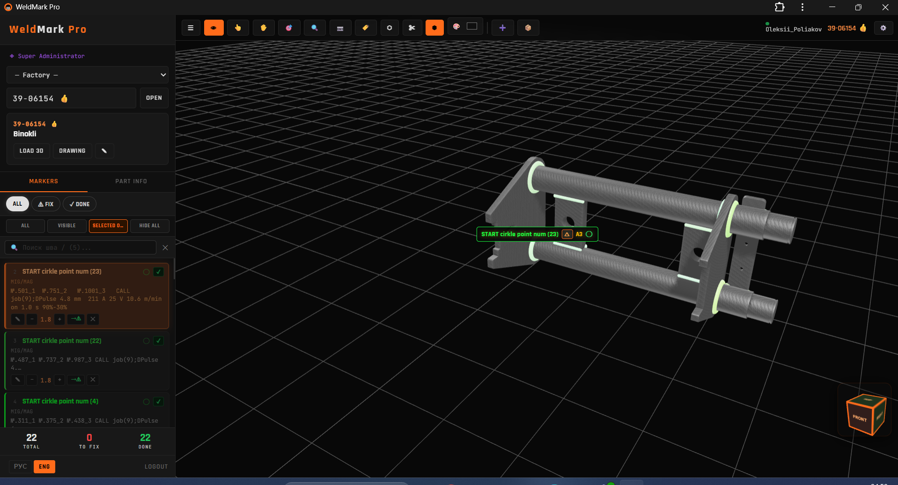898x485 pixels.
Task: Delete marker (23) with its X button
Action: 93,319
